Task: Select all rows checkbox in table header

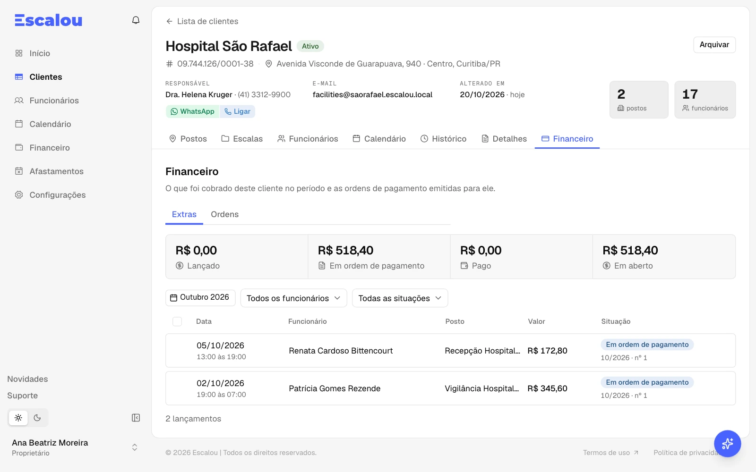Action: point(177,321)
